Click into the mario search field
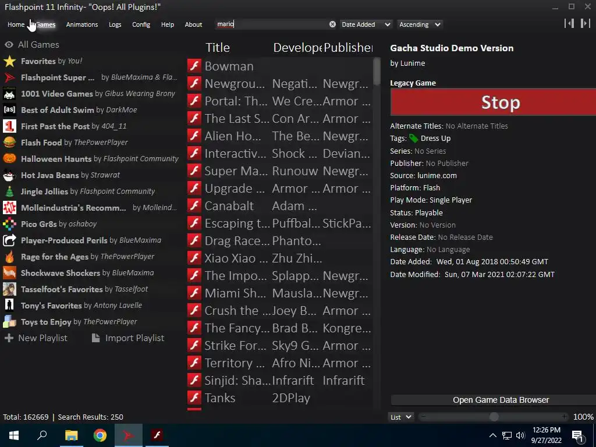Viewport: 596px width, 447px height. (272, 24)
